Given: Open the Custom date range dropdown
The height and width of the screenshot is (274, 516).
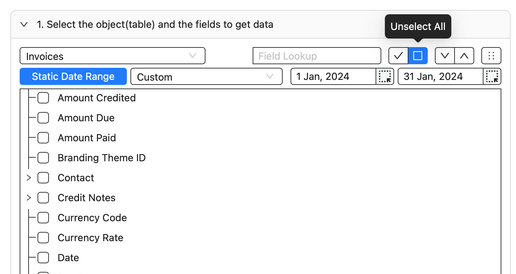Looking at the screenshot, I should point(207,76).
